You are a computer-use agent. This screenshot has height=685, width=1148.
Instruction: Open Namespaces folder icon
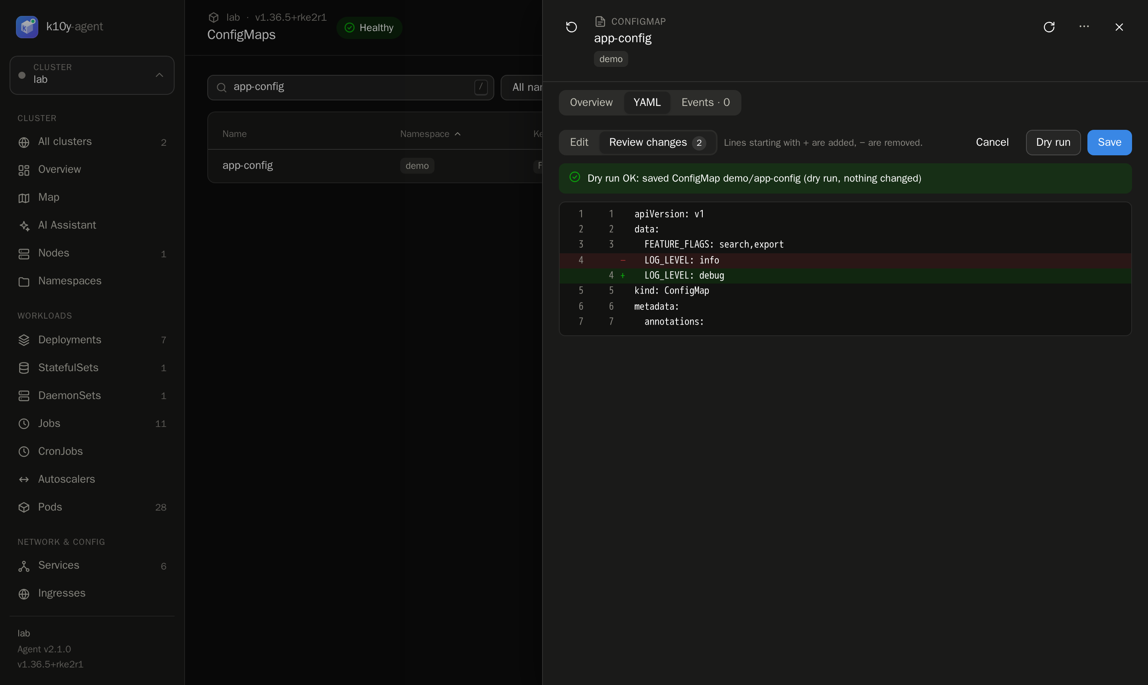pos(24,281)
